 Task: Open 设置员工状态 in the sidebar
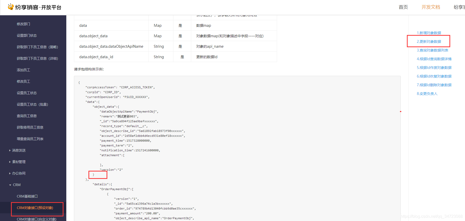tap(27, 93)
